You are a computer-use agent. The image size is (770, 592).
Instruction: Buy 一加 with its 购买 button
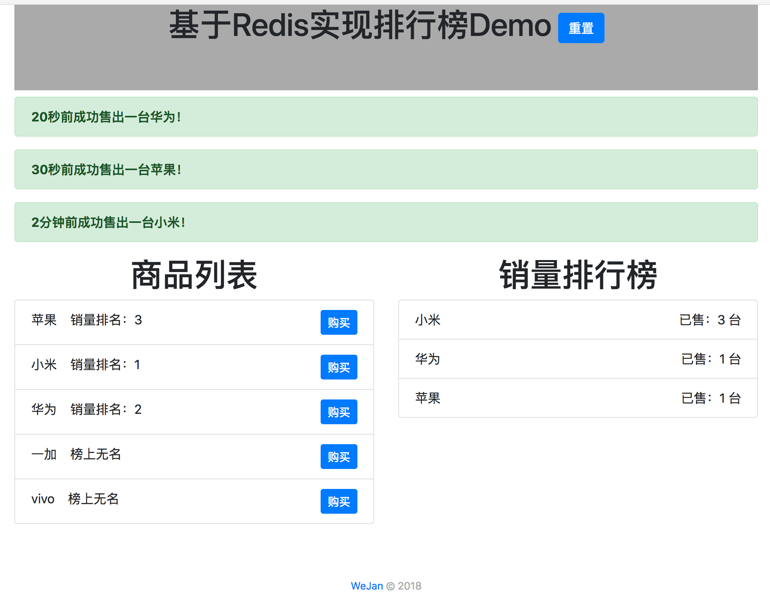[339, 457]
